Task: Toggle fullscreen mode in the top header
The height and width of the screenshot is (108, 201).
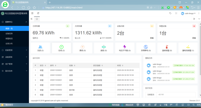Action: pyautogui.click(x=176, y=13)
